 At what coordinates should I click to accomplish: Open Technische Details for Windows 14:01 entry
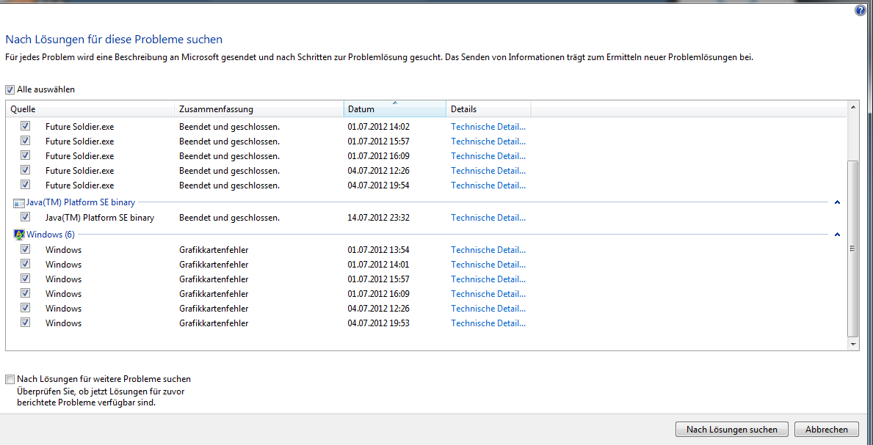coord(488,265)
